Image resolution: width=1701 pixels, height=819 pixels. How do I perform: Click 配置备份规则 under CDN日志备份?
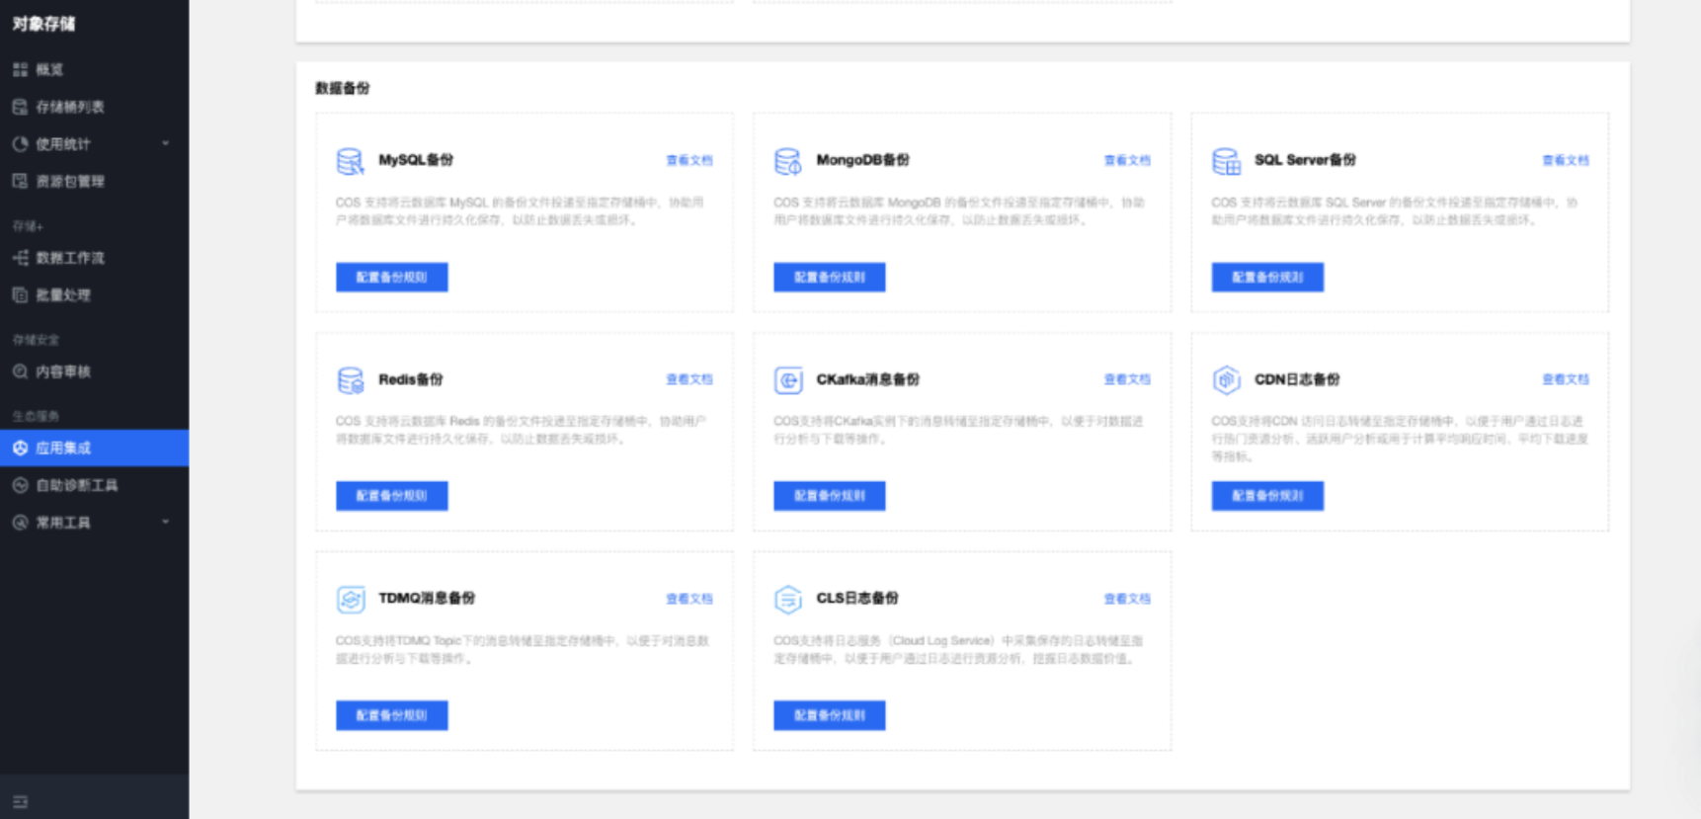click(x=1268, y=496)
